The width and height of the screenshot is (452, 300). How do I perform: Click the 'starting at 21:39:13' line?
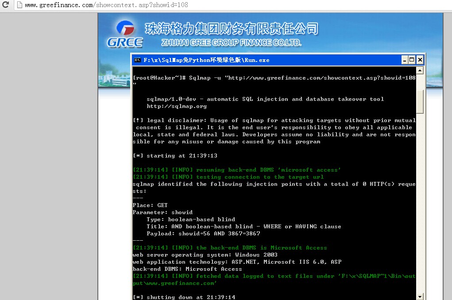[x=175, y=156]
